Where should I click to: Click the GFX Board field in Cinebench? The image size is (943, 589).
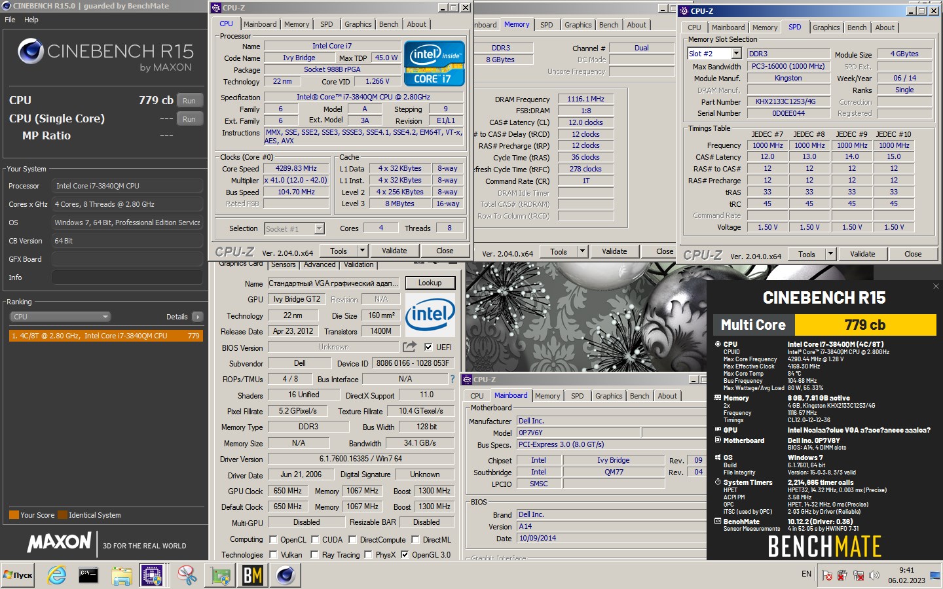pyautogui.click(x=127, y=259)
